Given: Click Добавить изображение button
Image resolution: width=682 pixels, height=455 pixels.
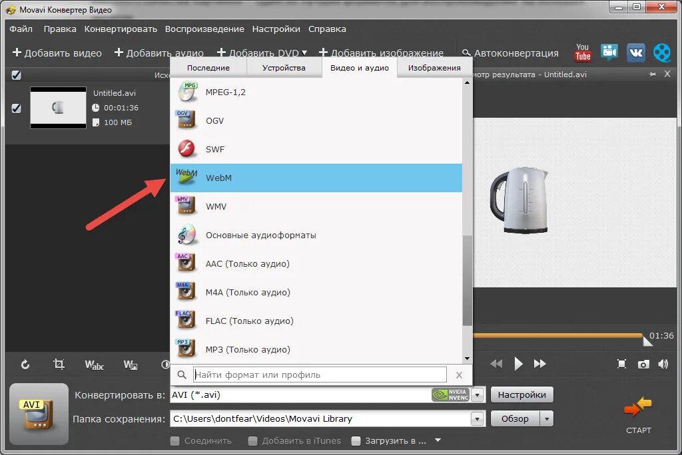Looking at the screenshot, I should click(x=381, y=53).
